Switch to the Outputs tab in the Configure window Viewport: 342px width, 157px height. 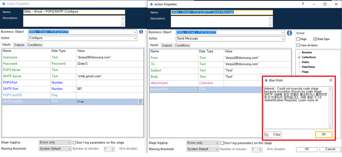19,45
